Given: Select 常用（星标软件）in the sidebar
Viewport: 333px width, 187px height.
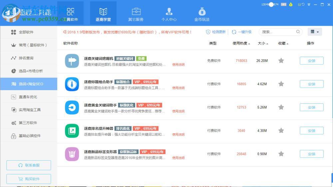Looking at the screenshot, I should click(x=29, y=45).
